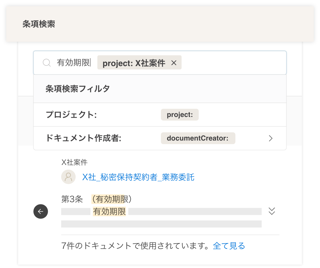The height and width of the screenshot is (268, 320).
Task: Remove the project: X社案件 filter chip
Action: coord(174,63)
